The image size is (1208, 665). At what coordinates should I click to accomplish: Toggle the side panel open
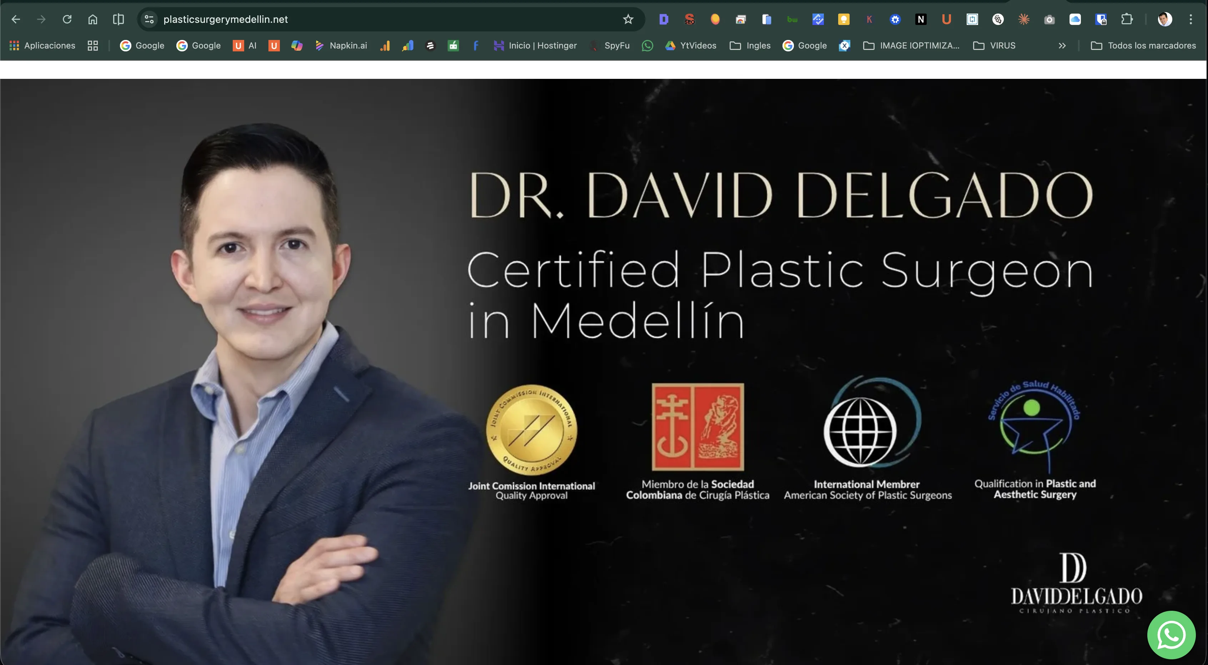[x=118, y=19]
